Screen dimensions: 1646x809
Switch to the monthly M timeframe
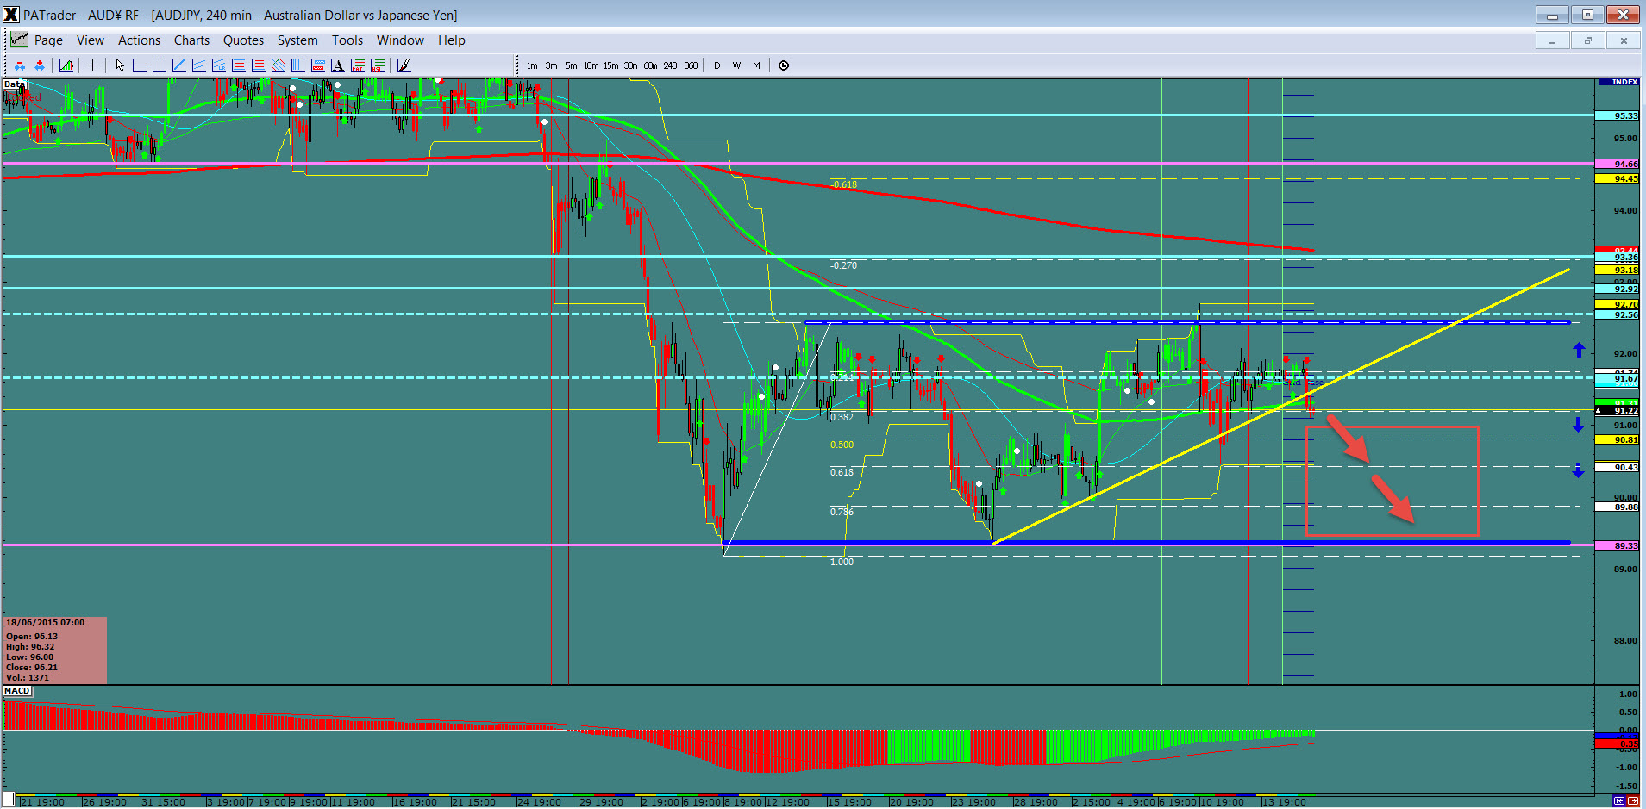756,65
